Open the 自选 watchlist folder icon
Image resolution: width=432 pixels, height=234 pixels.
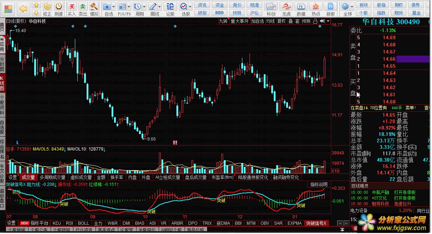pos(107,6)
